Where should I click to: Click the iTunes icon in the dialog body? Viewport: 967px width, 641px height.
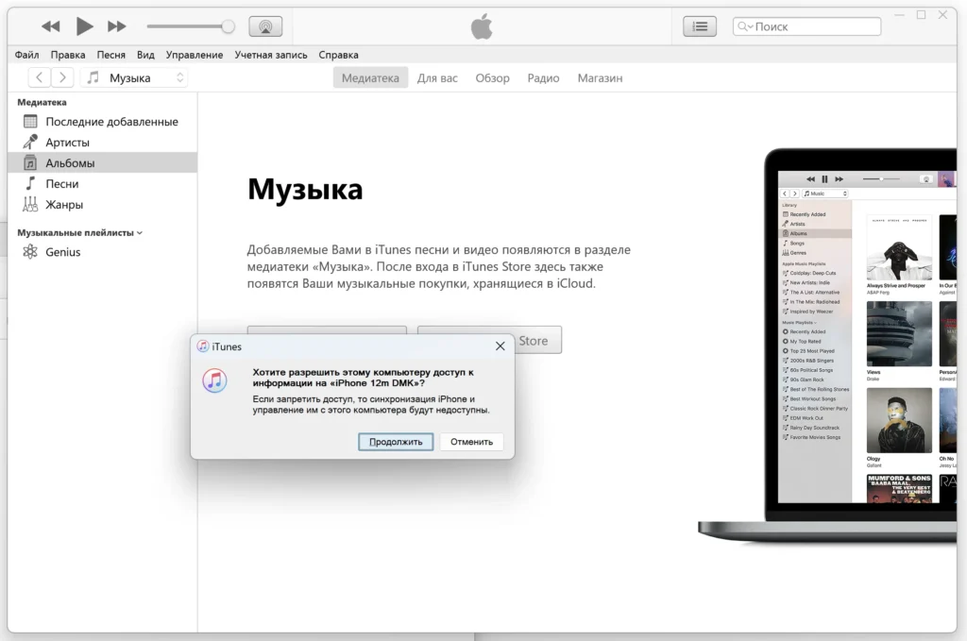point(214,380)
